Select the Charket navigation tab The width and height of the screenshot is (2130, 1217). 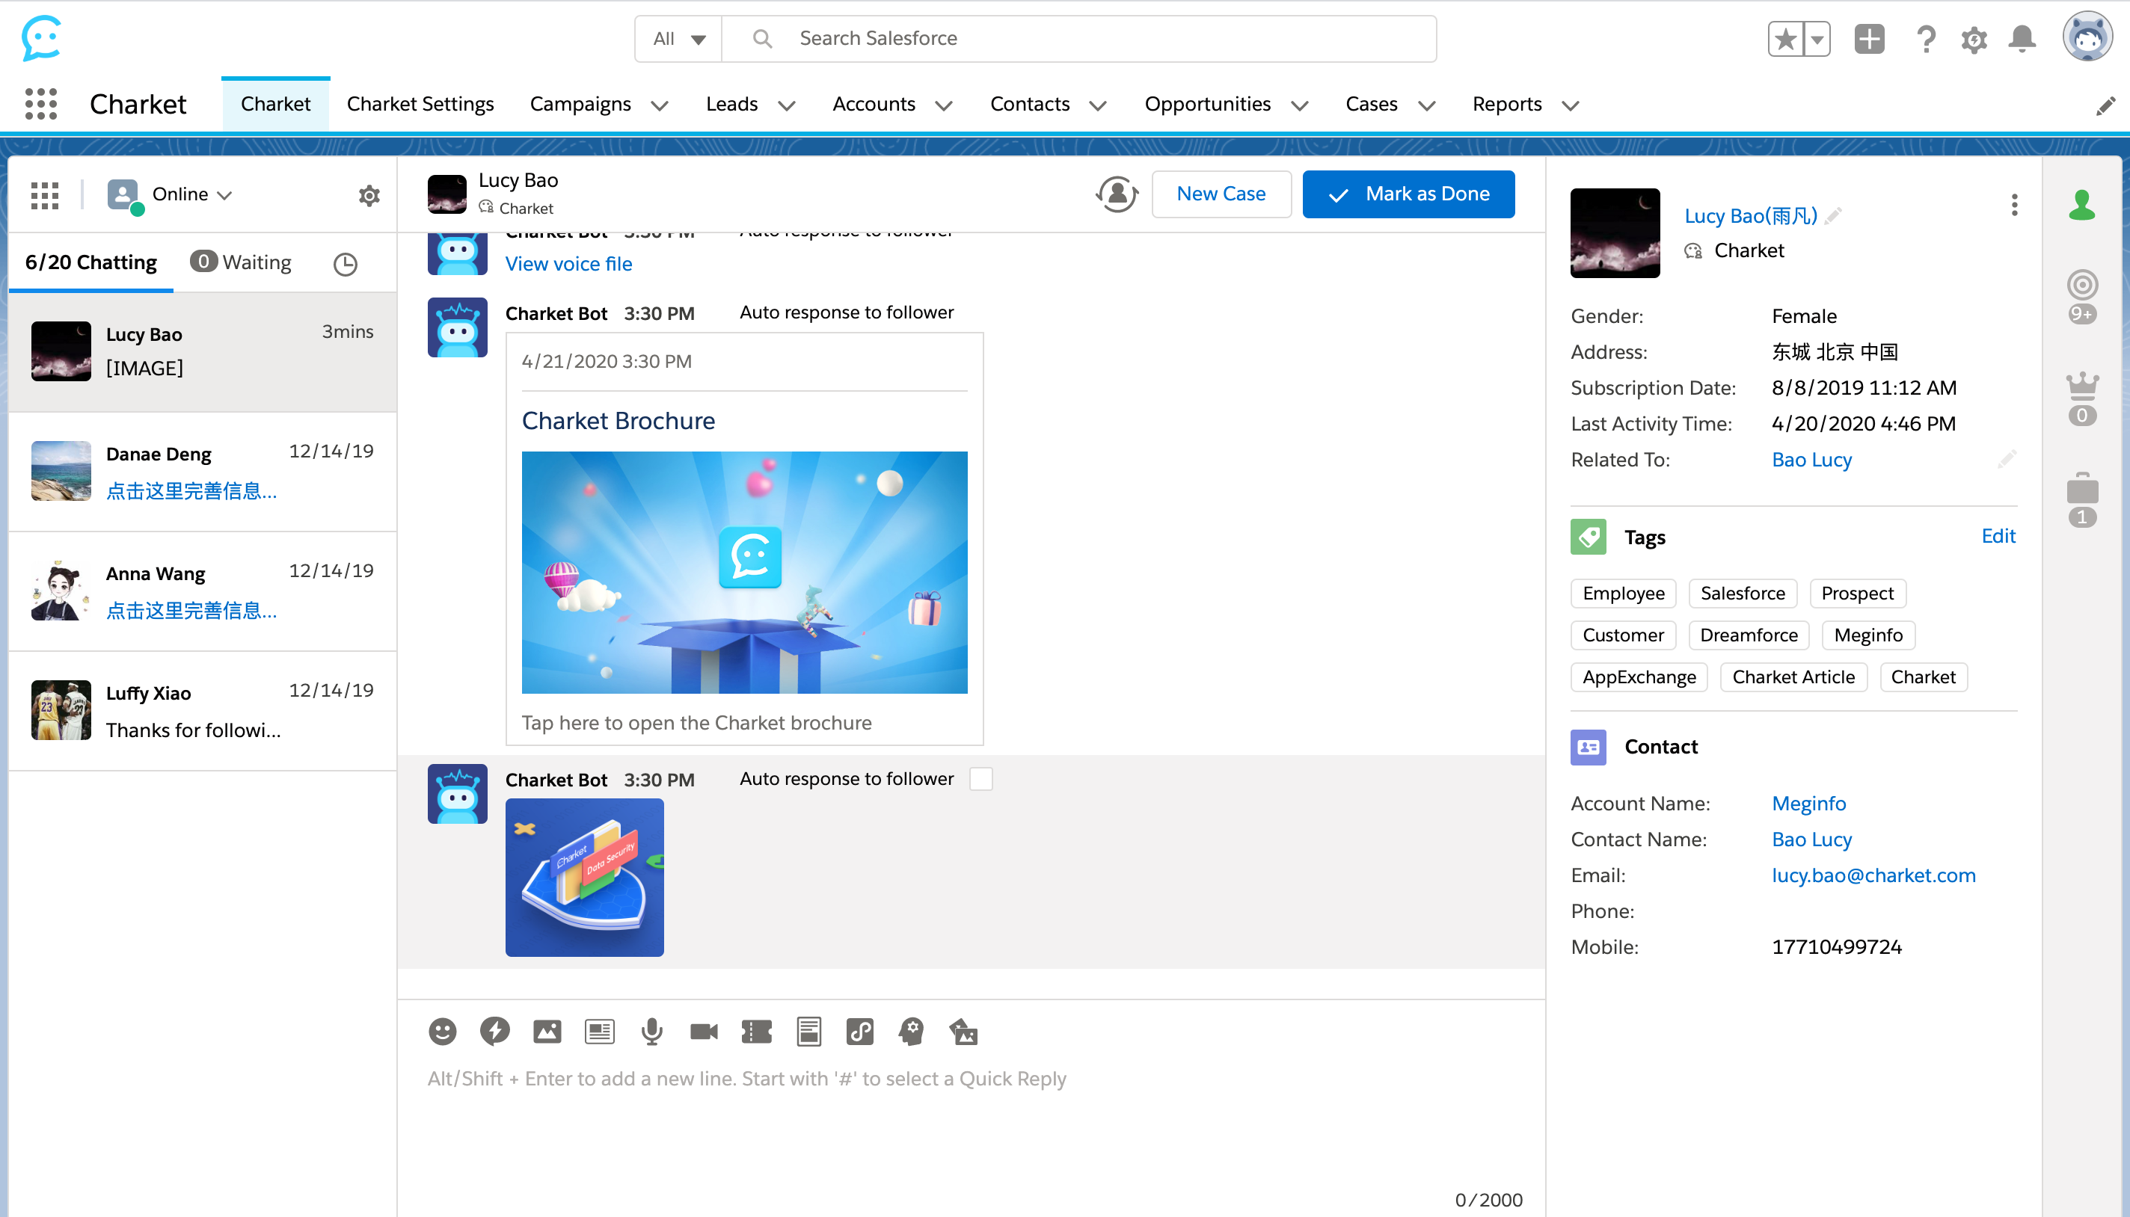[x=275, y=104]
